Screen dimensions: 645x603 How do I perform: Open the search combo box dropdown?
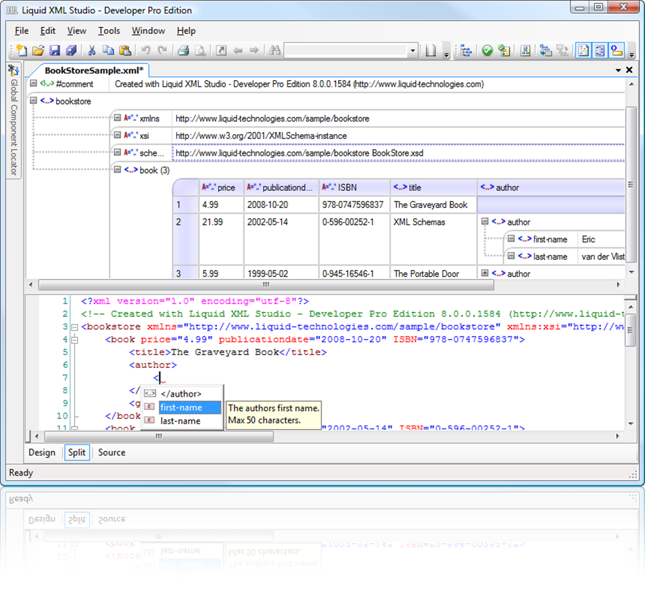point(413,50)
